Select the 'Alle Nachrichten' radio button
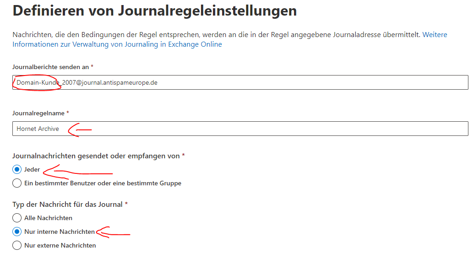Image resolution: width=473 pixels, height=259 pixels. 17,218
